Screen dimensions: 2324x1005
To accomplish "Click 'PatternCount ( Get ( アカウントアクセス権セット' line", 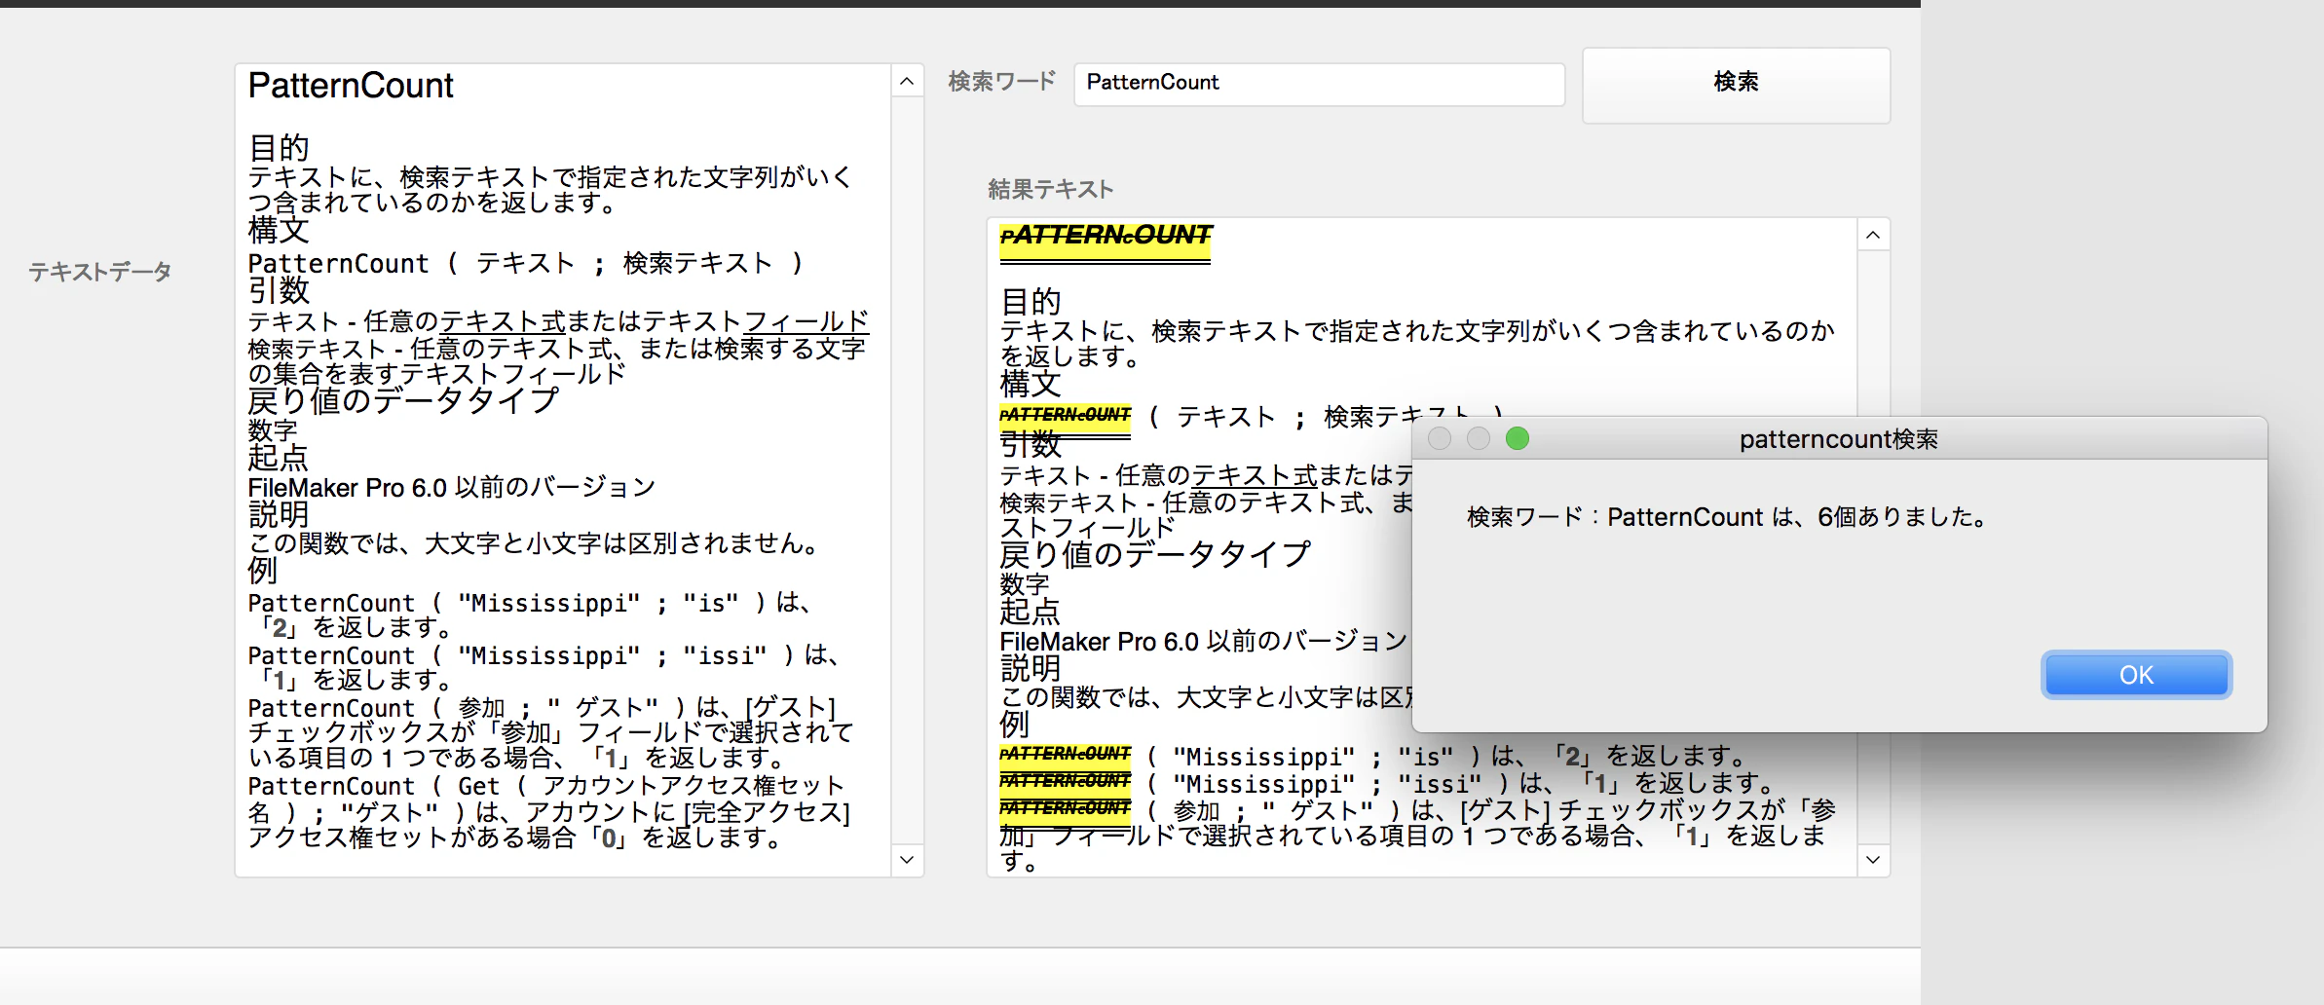I will click(545, 786).
